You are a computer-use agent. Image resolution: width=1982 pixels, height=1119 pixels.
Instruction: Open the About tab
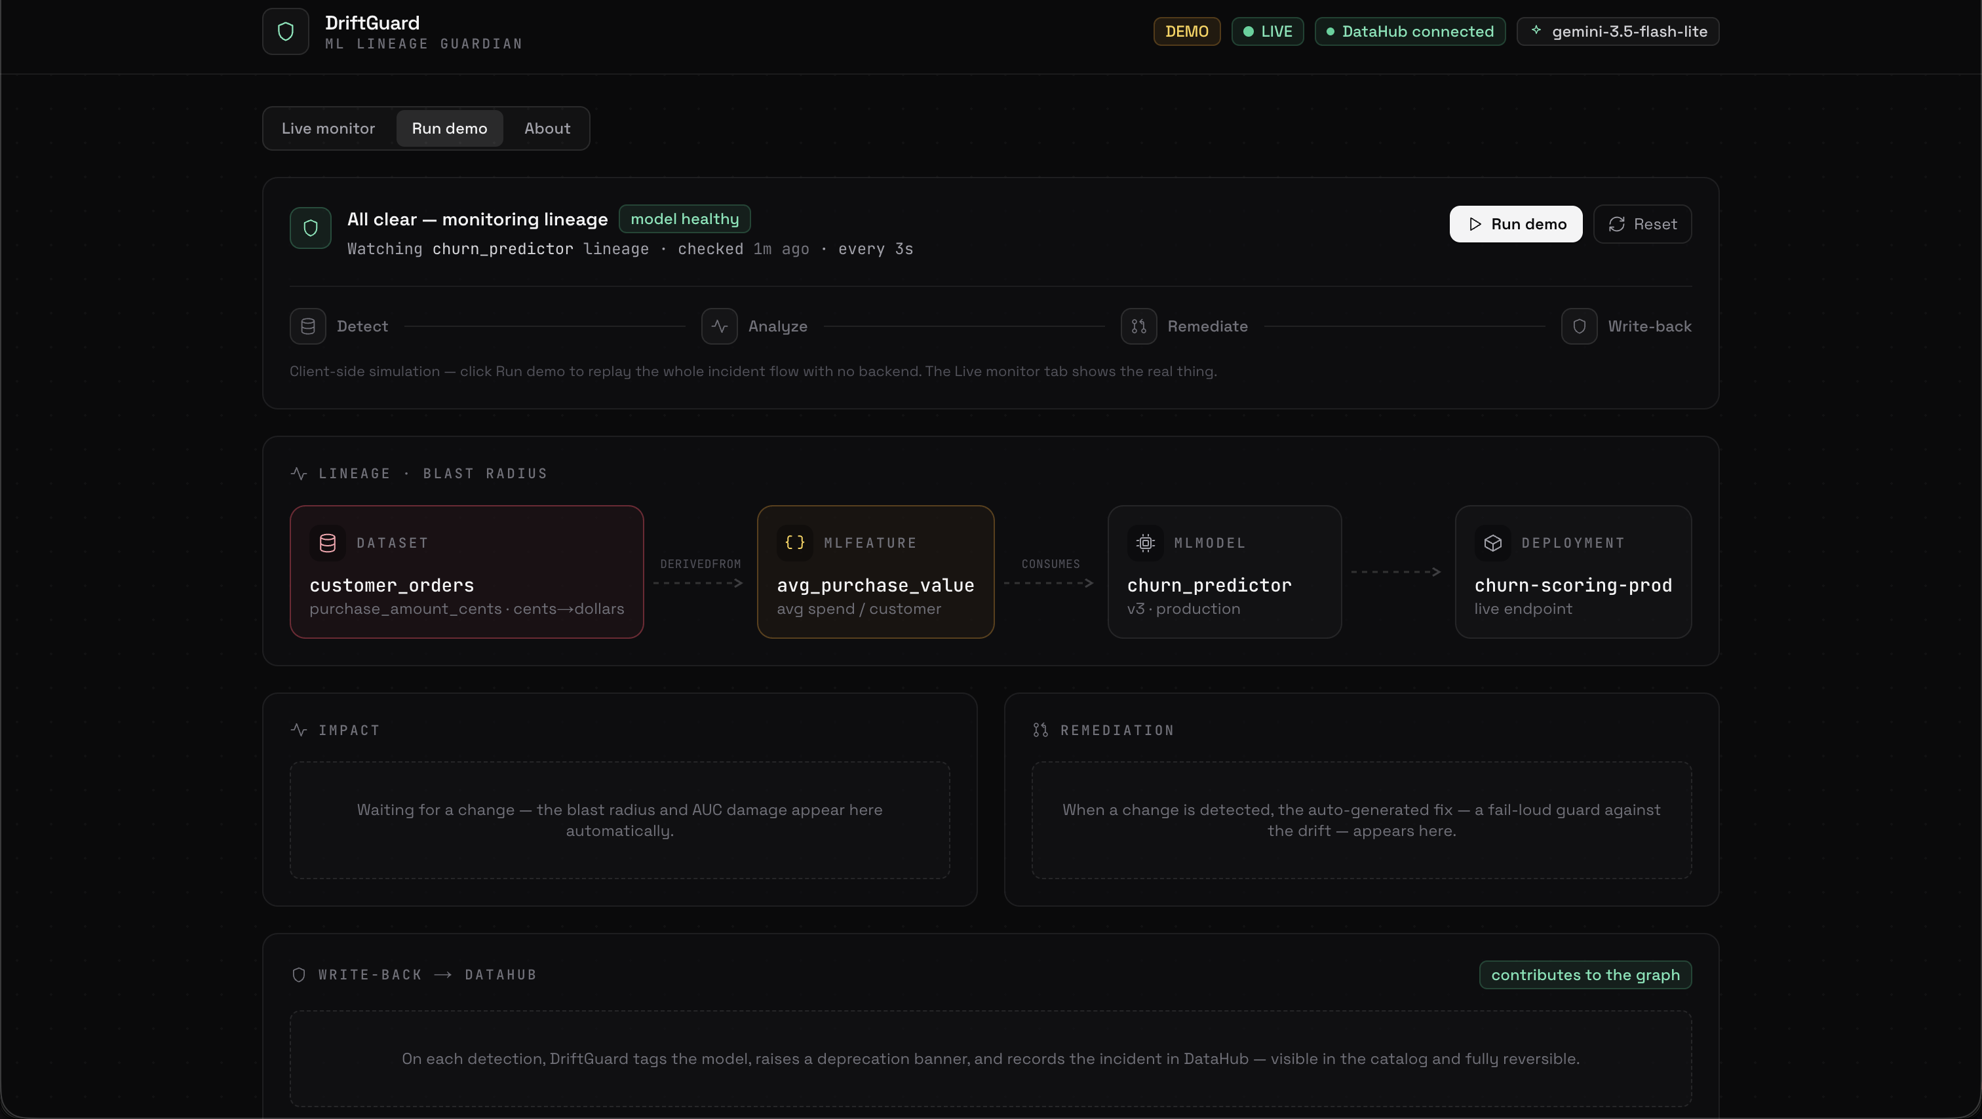[547, 128]
